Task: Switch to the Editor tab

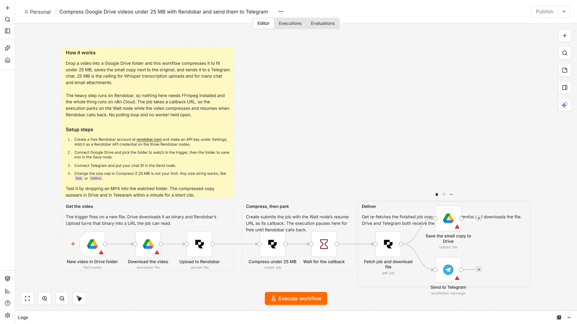Action: pos(263,23)
